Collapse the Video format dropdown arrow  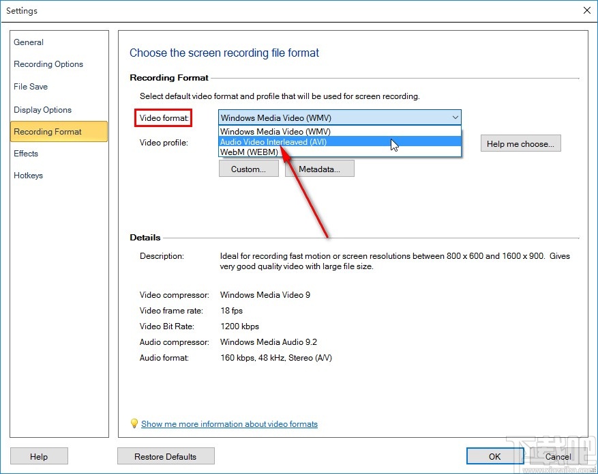455,117
